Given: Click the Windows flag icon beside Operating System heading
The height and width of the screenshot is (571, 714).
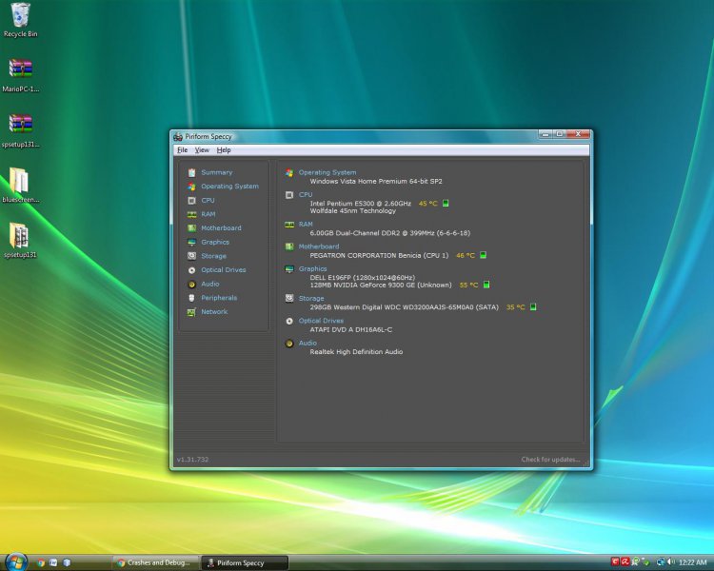Looking at the screenshot, I should (x=289, y=172).
